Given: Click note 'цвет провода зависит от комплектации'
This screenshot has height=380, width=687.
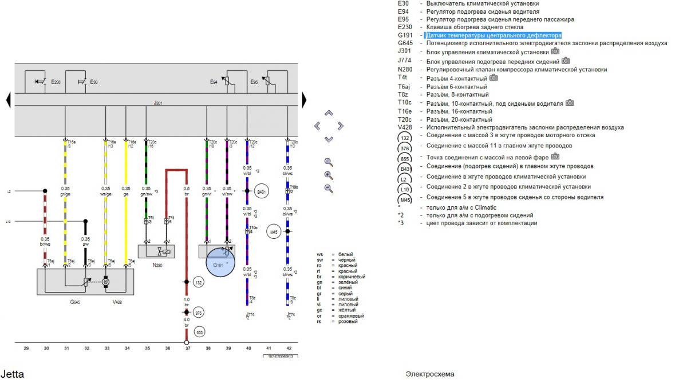Looking at the screenshot, I should (x=482, y=223).
